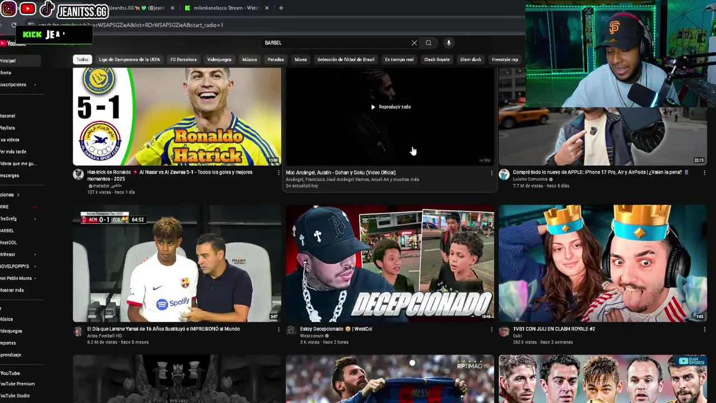The height and width of the screenshot is (403, 716).
Task: Click the microphone voice search icon
Action: click(x=448, y=43)
